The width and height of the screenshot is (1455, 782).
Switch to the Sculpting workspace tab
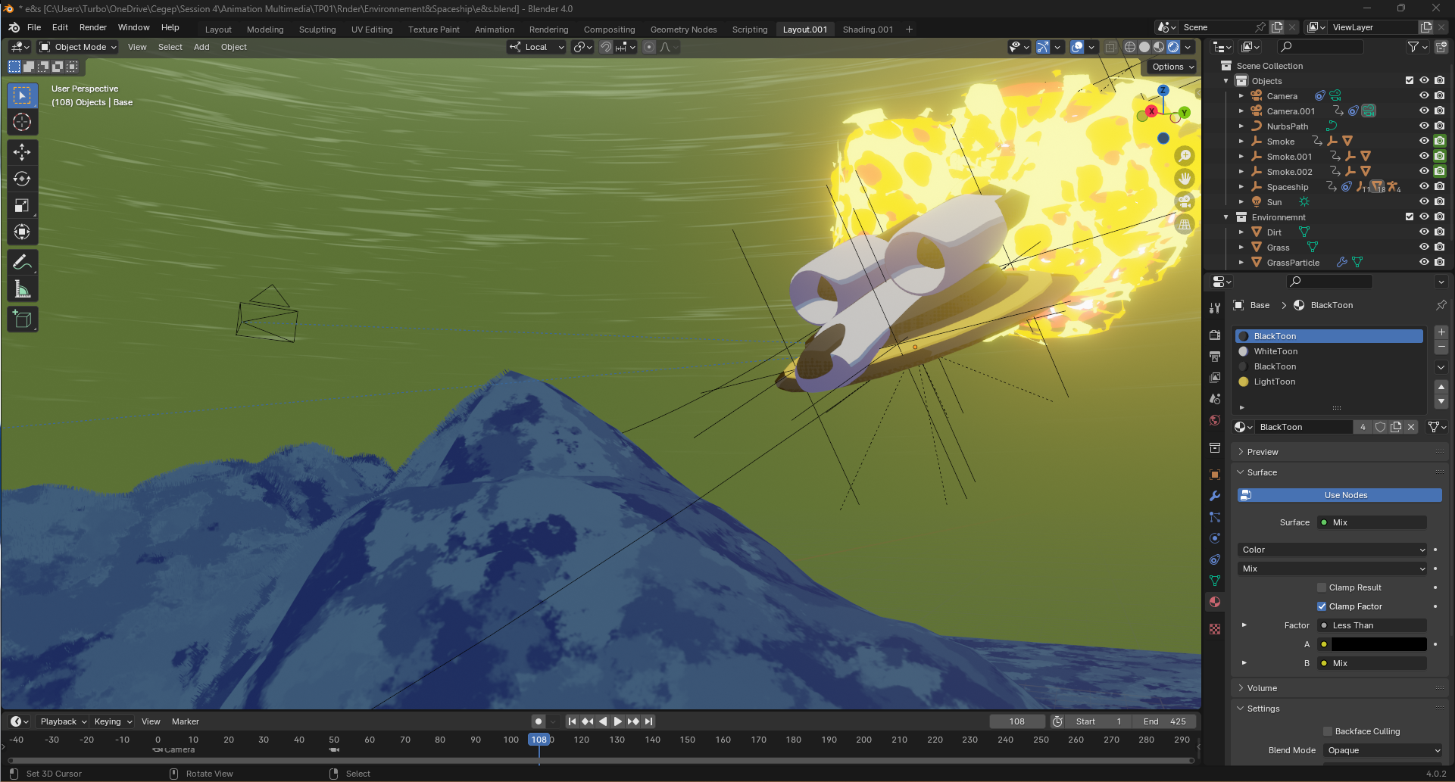[317, 30]
